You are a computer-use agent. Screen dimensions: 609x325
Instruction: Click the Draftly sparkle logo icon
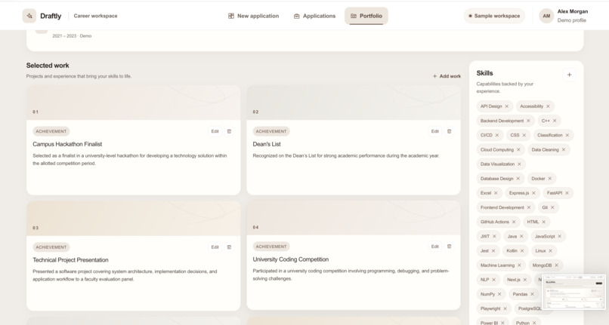29,16
